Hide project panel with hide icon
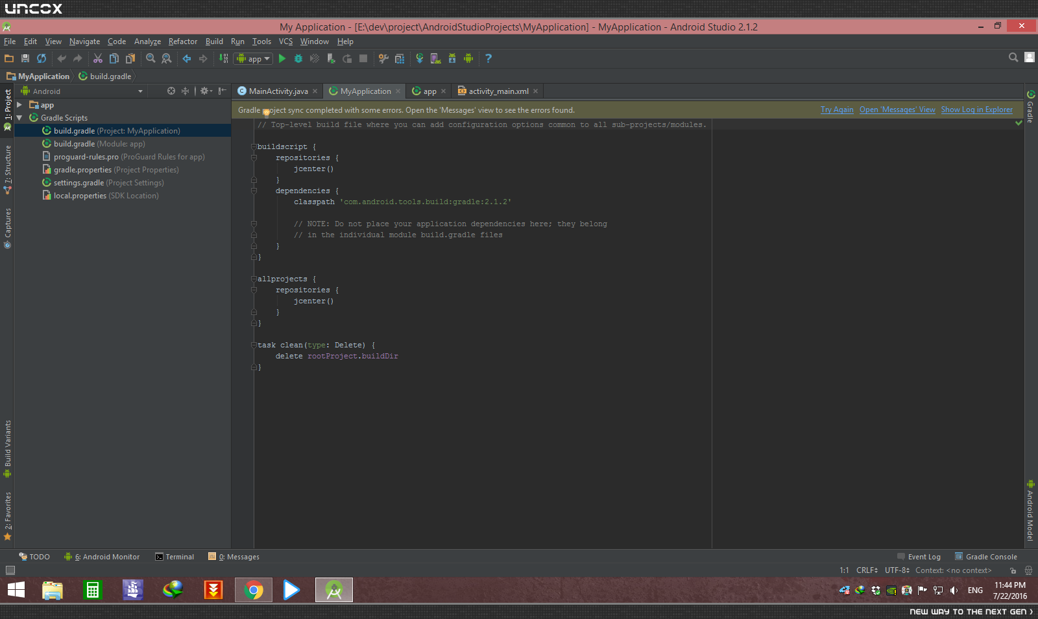This screenshot has height=619, width=1038. (223, 91)
